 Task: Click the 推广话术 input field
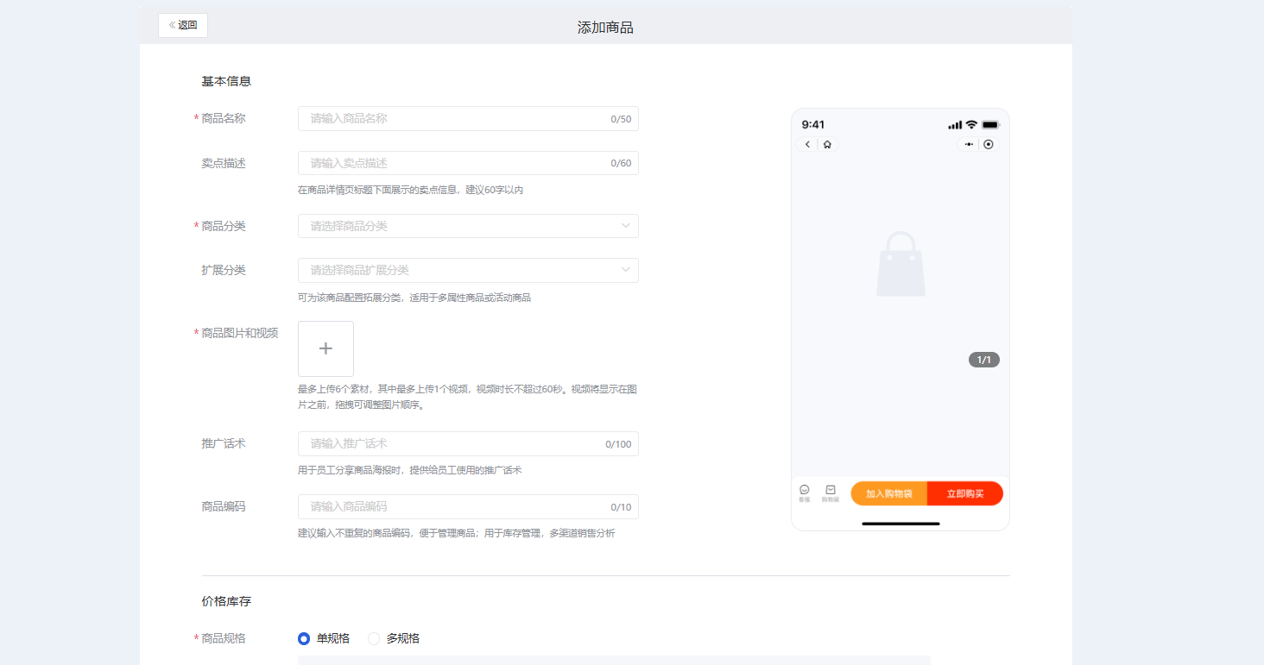click(x=468, y=443)
